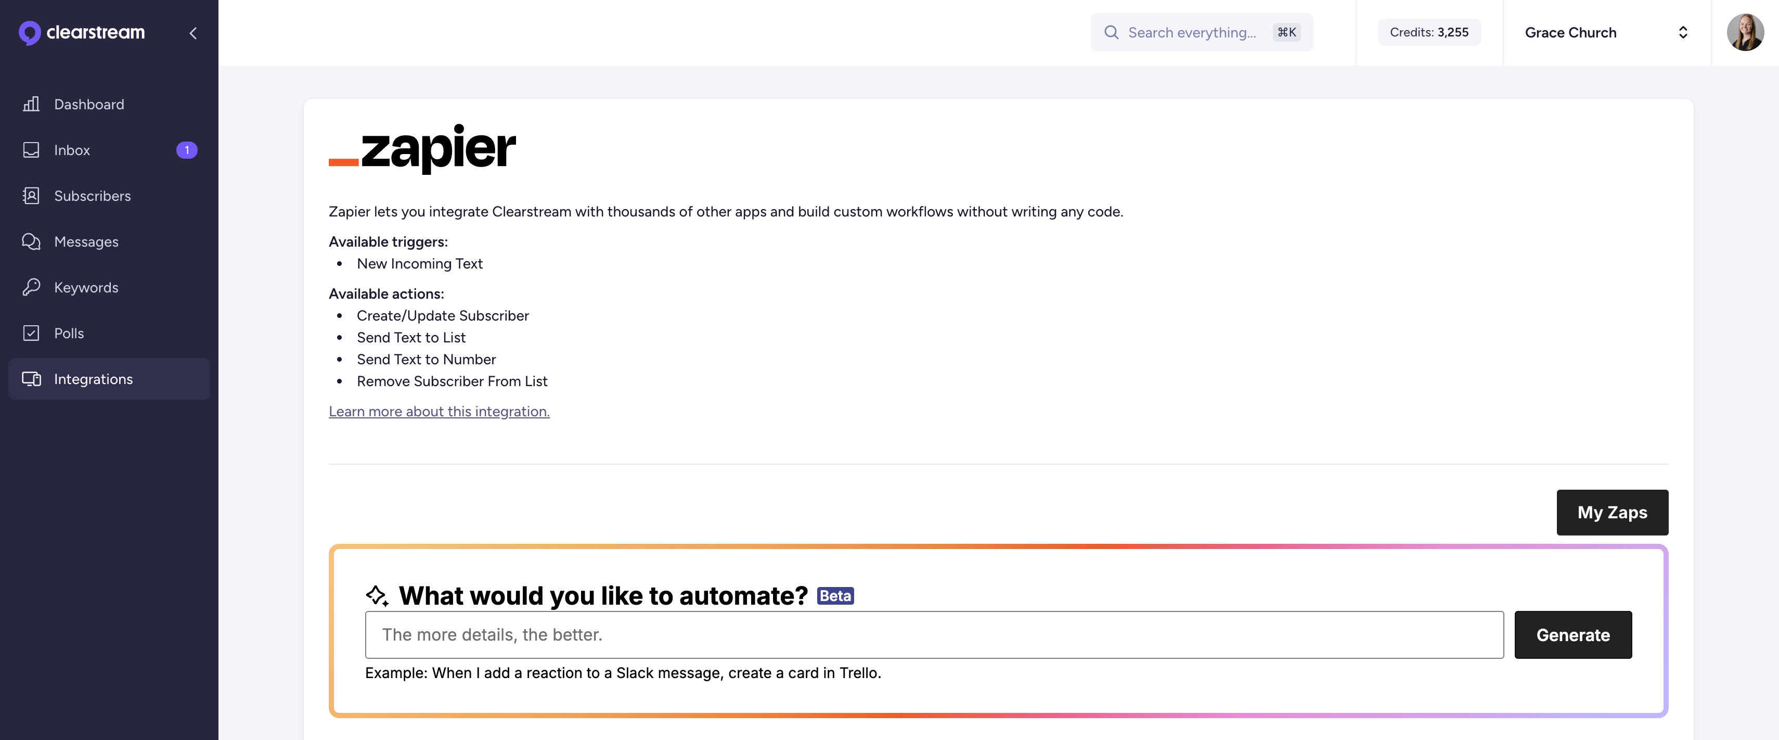Collapse the sidebar with the chevron arrow
This screenshot has width=1779, height=740.
(194, 32)
